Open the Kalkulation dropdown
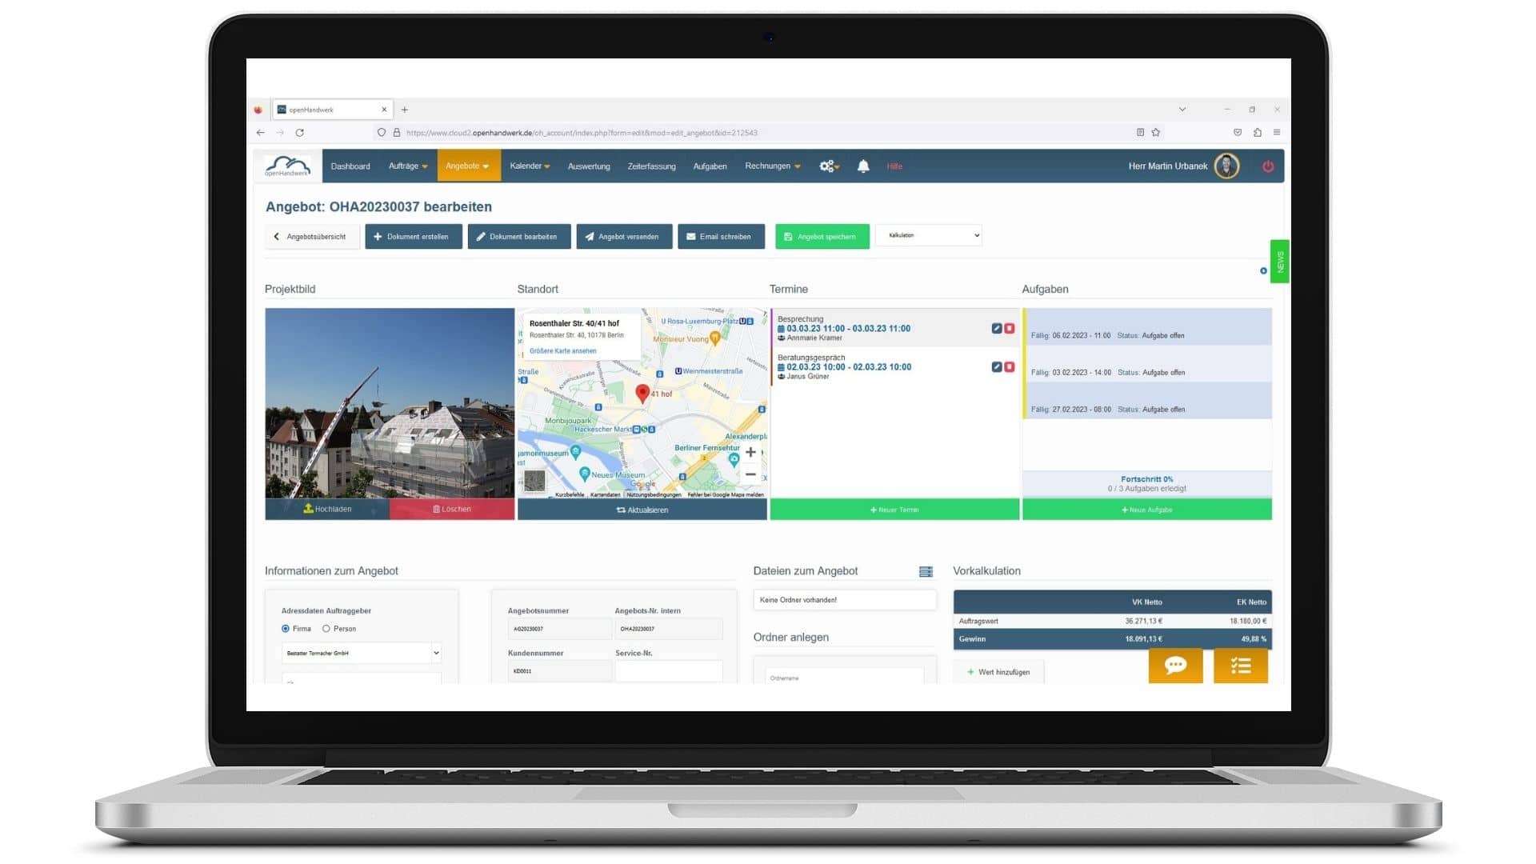 coord(929,235)
